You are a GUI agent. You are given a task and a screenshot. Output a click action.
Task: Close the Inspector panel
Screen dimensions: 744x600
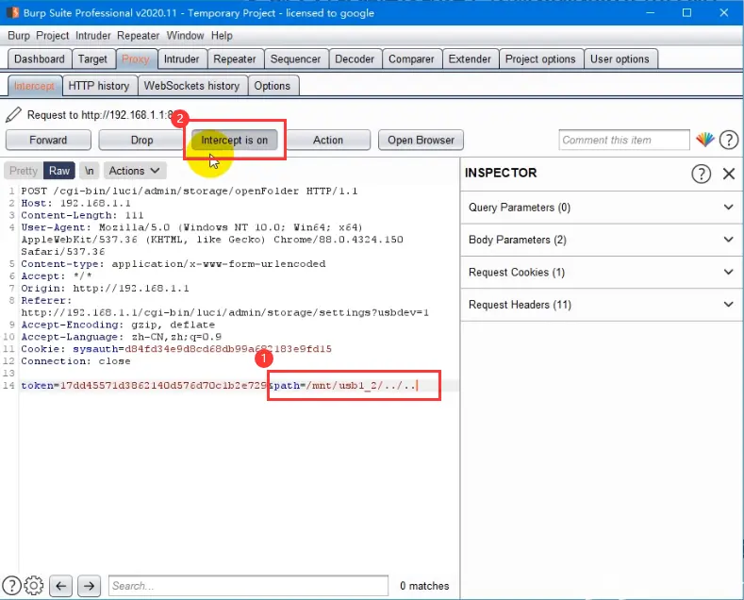(729, 174)
